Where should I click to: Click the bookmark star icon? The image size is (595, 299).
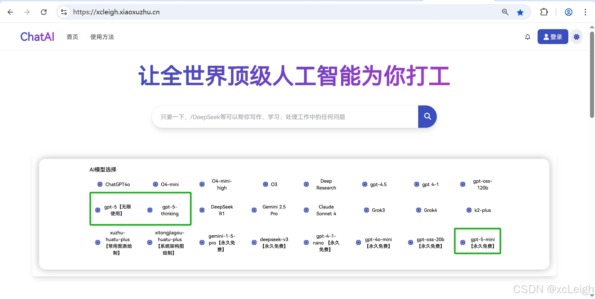click(520, 12)
